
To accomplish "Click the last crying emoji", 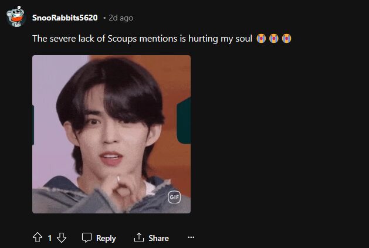I will (286, 39).
